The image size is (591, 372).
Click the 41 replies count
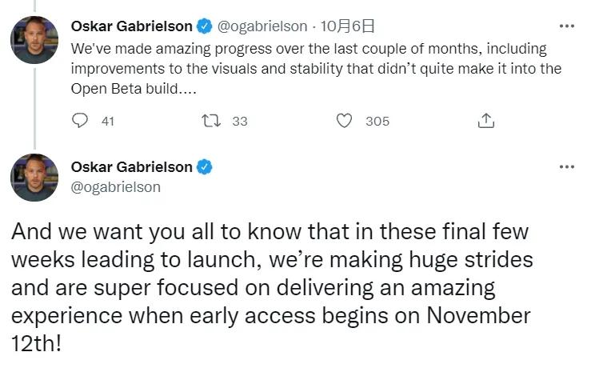(x=109, y=122)
